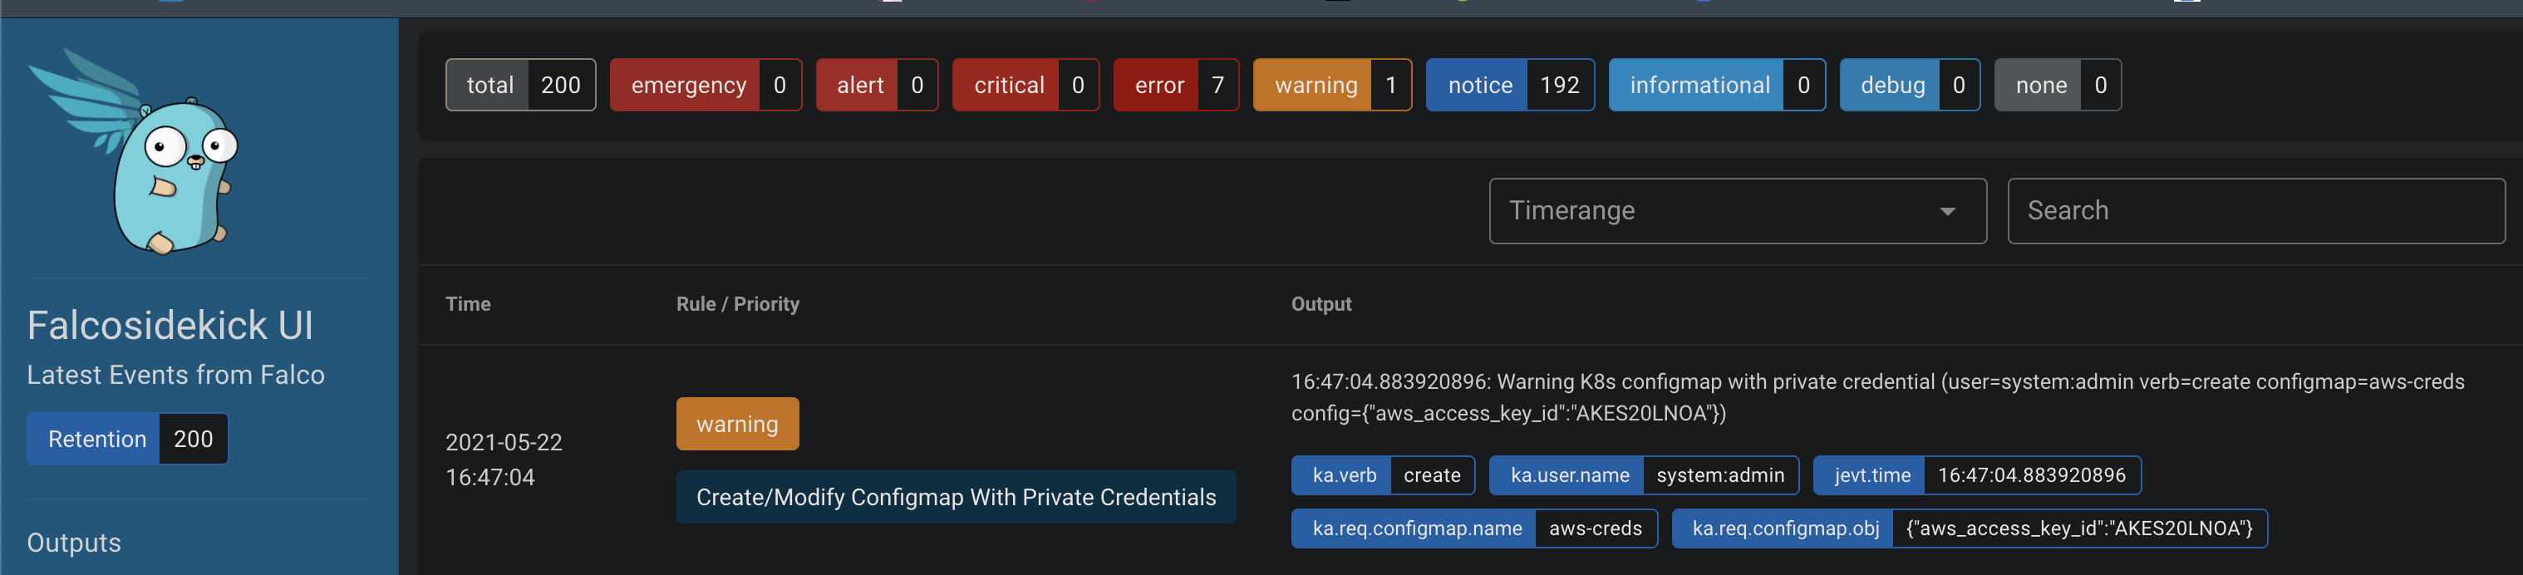Click the warning tag in event row
This screenshot has height=575, width=2523.
pyautogui.click(x=736, y=424)
